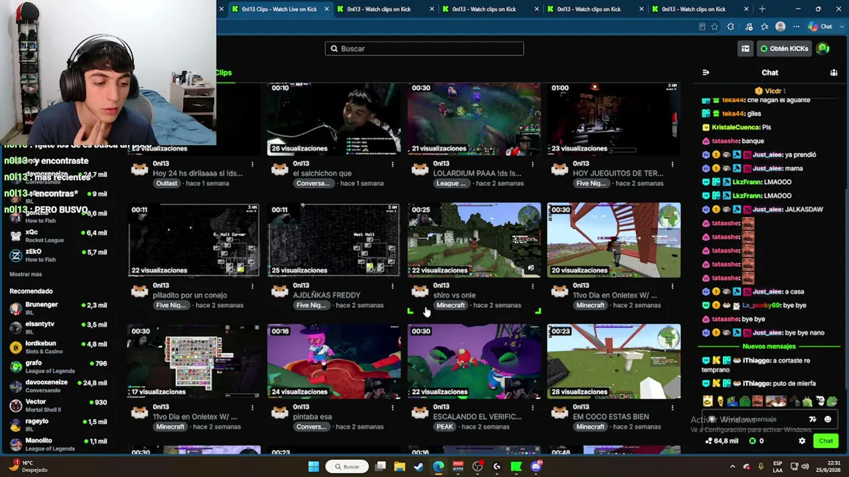
Task: Open chat settings gear icon
Action: tap(802, 441)
